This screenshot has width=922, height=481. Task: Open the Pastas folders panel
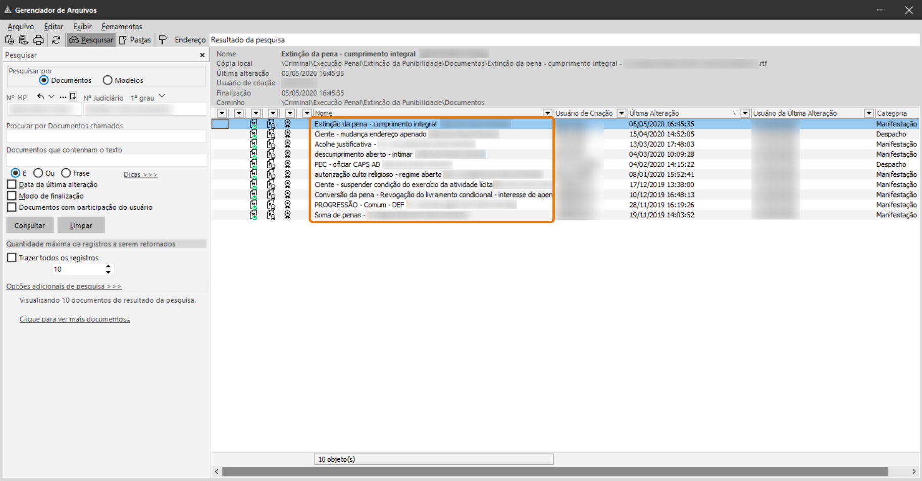click(x=135, y=40)
